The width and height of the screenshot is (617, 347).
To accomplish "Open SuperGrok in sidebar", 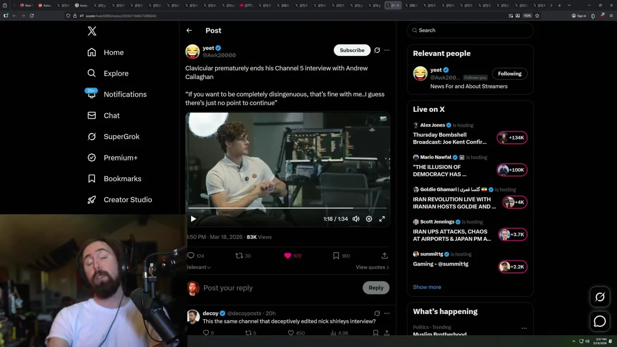I will click(x=114, y=136).
